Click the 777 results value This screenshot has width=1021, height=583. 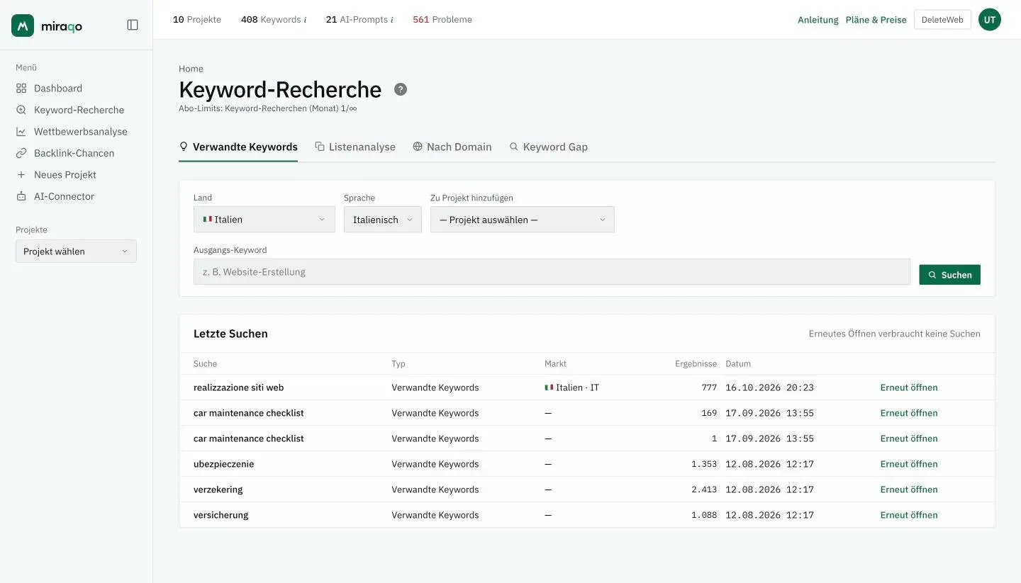[708, 387]
